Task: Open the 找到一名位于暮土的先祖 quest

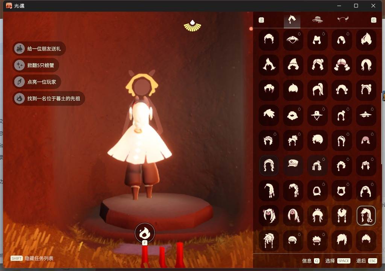Action: [49, 98]
